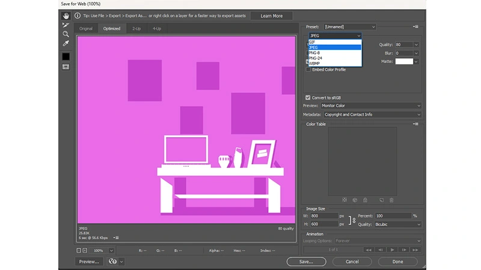Select the Slice Select tool

[66, 25]
